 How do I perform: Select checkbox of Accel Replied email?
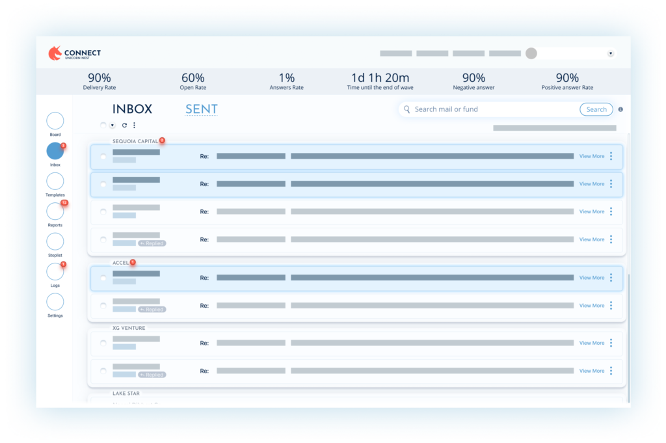tap(103, 305)
